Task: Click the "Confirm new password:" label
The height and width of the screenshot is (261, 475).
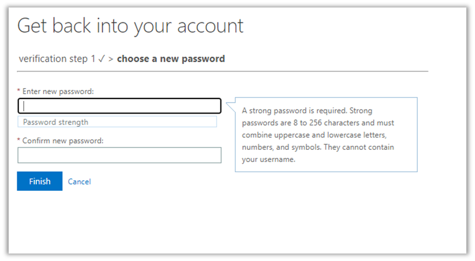Action: point(63,141)
